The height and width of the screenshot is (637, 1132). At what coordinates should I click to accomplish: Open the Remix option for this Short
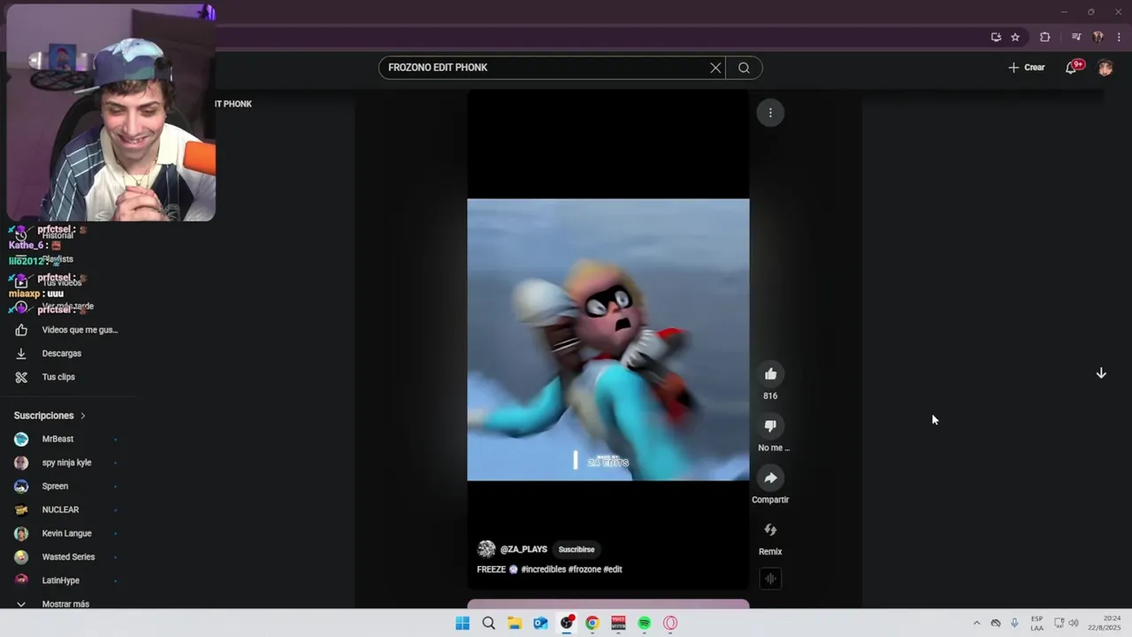(770, 530)
